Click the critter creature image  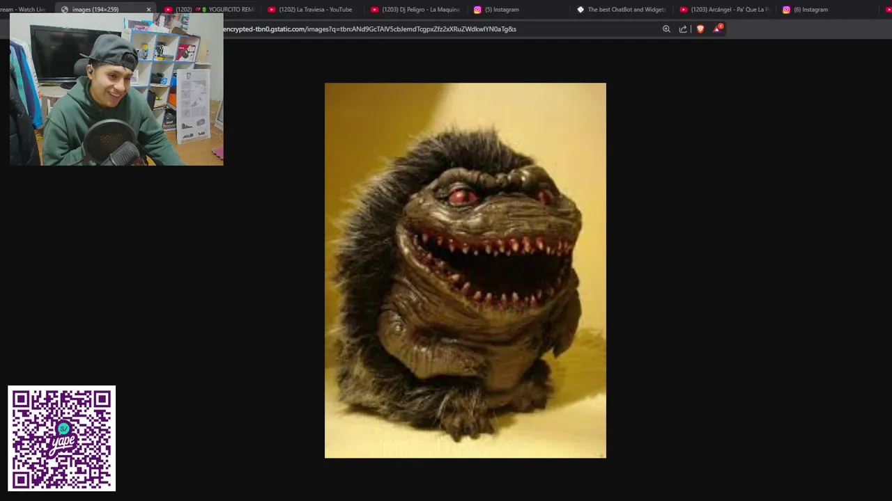466,271
